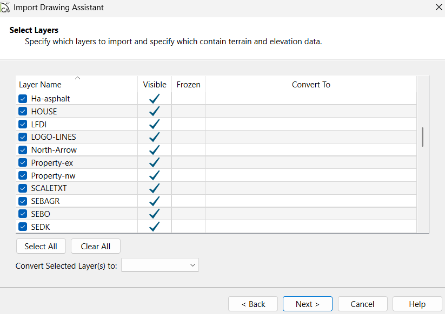Click Visible checkmark in Property-nw row
Screen dimensions: 445x314
click(155, 175)
